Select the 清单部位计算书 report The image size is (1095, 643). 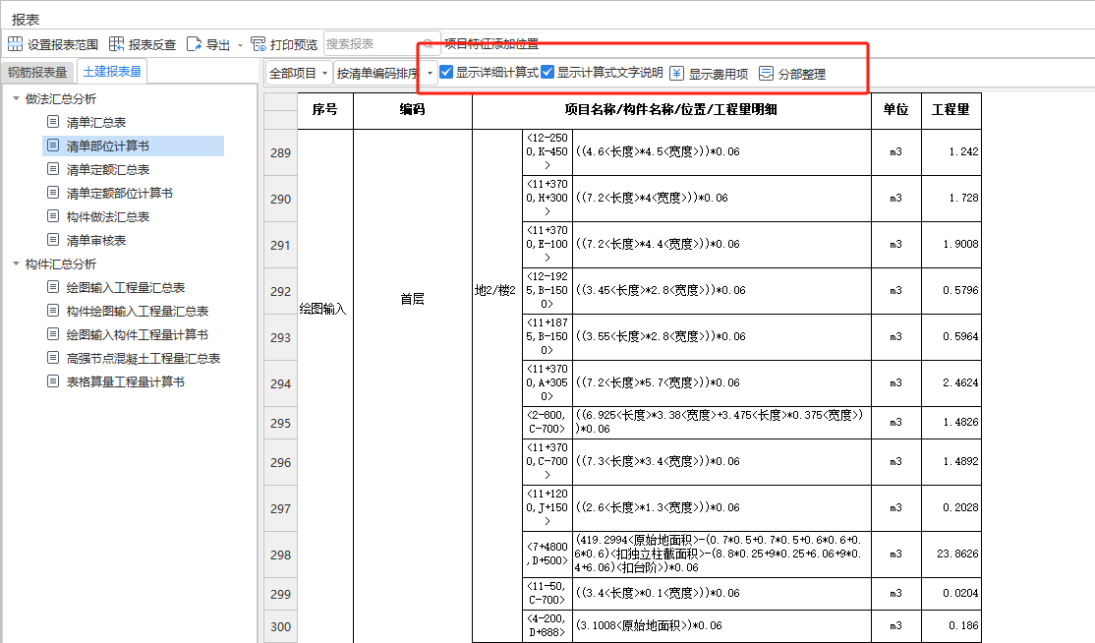pos(107,146)
